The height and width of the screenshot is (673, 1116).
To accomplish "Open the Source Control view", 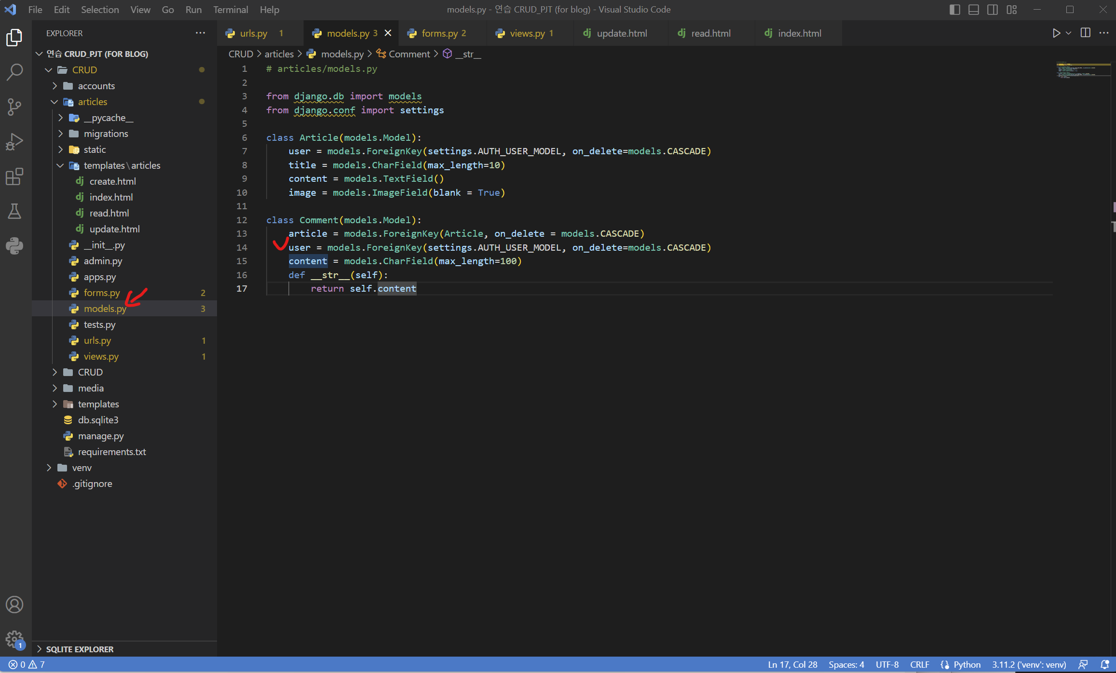I will 14,107.
